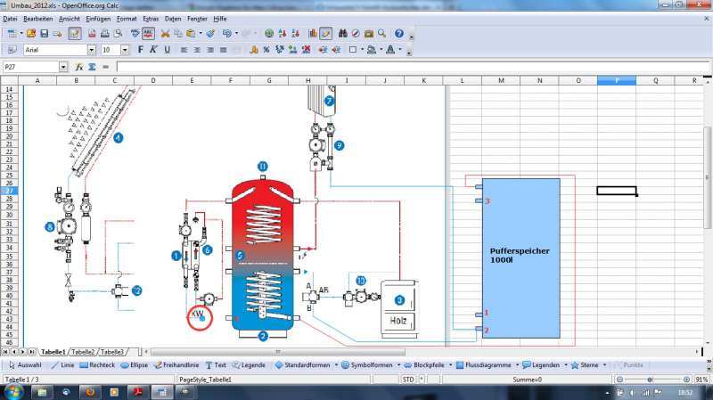Open the Help icon in toolbar

click(x=398, y=34)
